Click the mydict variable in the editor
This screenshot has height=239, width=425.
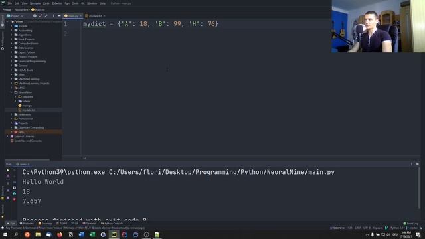[x=94, y=24]
